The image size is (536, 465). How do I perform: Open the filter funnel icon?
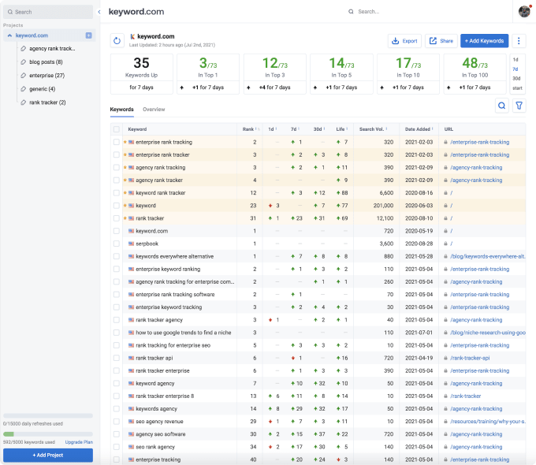519,106
